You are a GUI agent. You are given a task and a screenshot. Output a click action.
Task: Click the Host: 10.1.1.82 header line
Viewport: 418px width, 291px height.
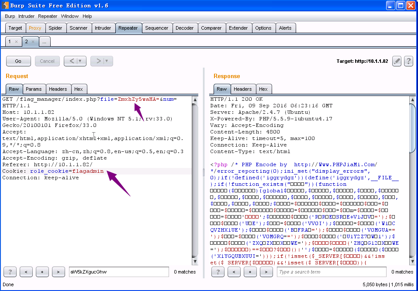[x=28, y=113]
